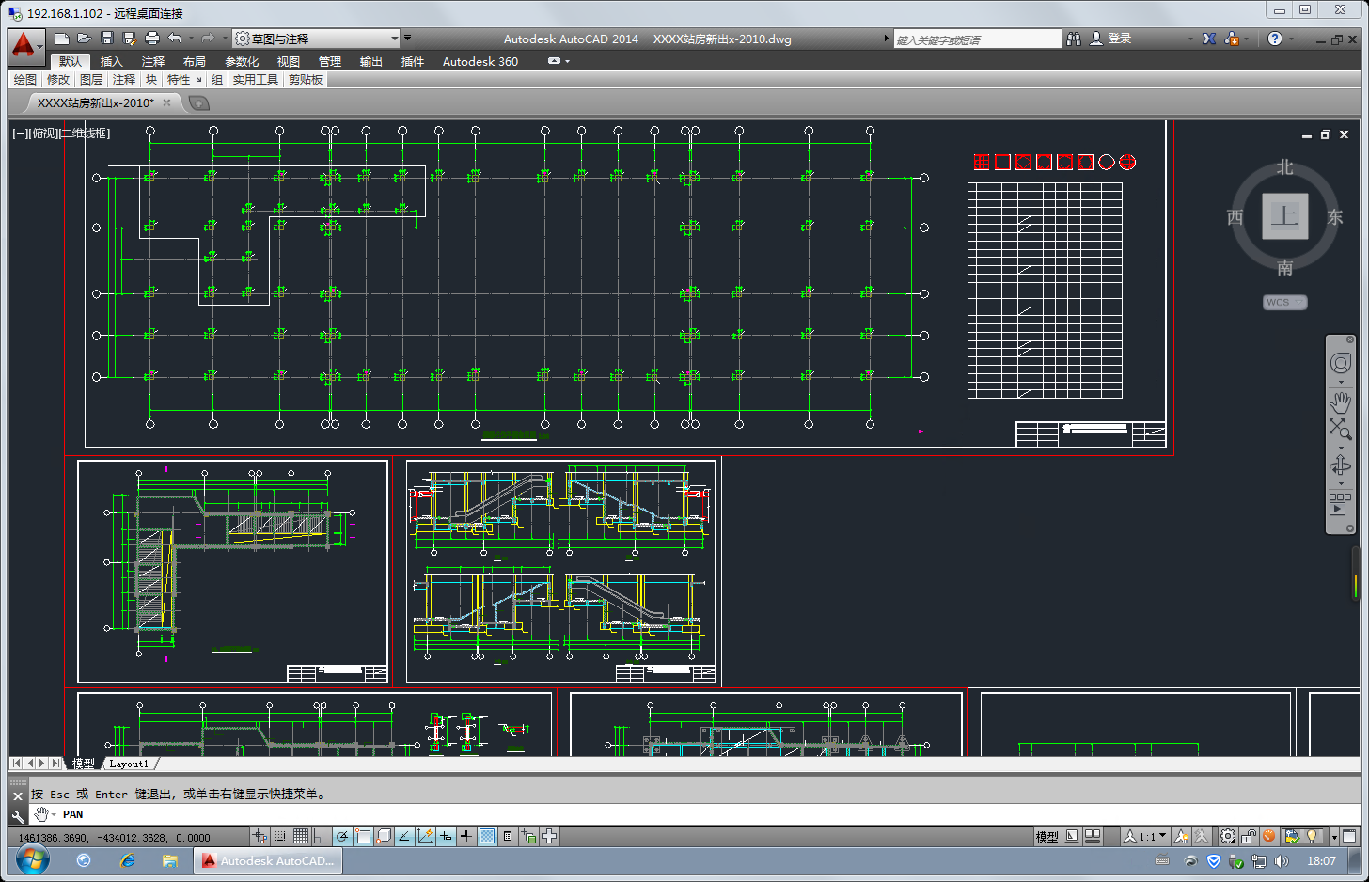Click the Clean Screen icon in status bar

[x=1349, y=836]
